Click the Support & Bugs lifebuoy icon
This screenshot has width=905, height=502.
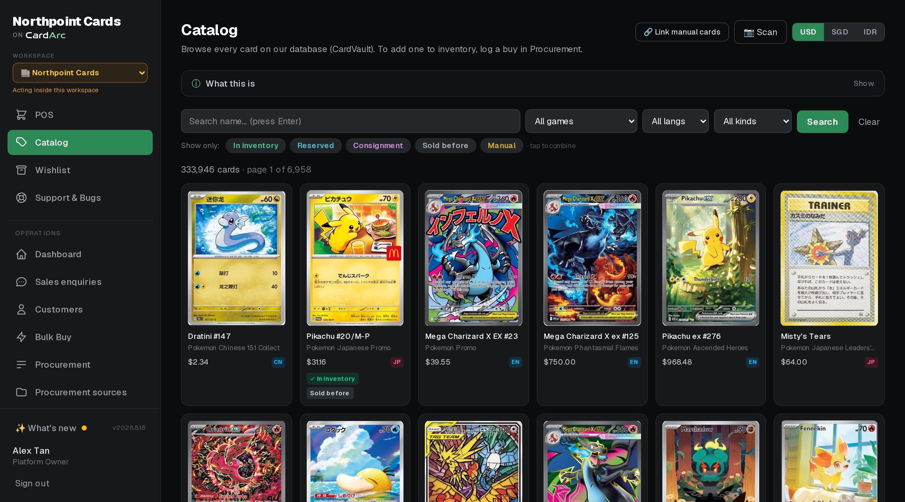tap(21, 197)
